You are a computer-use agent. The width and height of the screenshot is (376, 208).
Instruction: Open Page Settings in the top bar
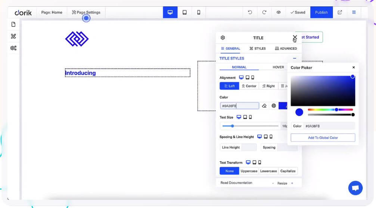click(x=86, y=12)
